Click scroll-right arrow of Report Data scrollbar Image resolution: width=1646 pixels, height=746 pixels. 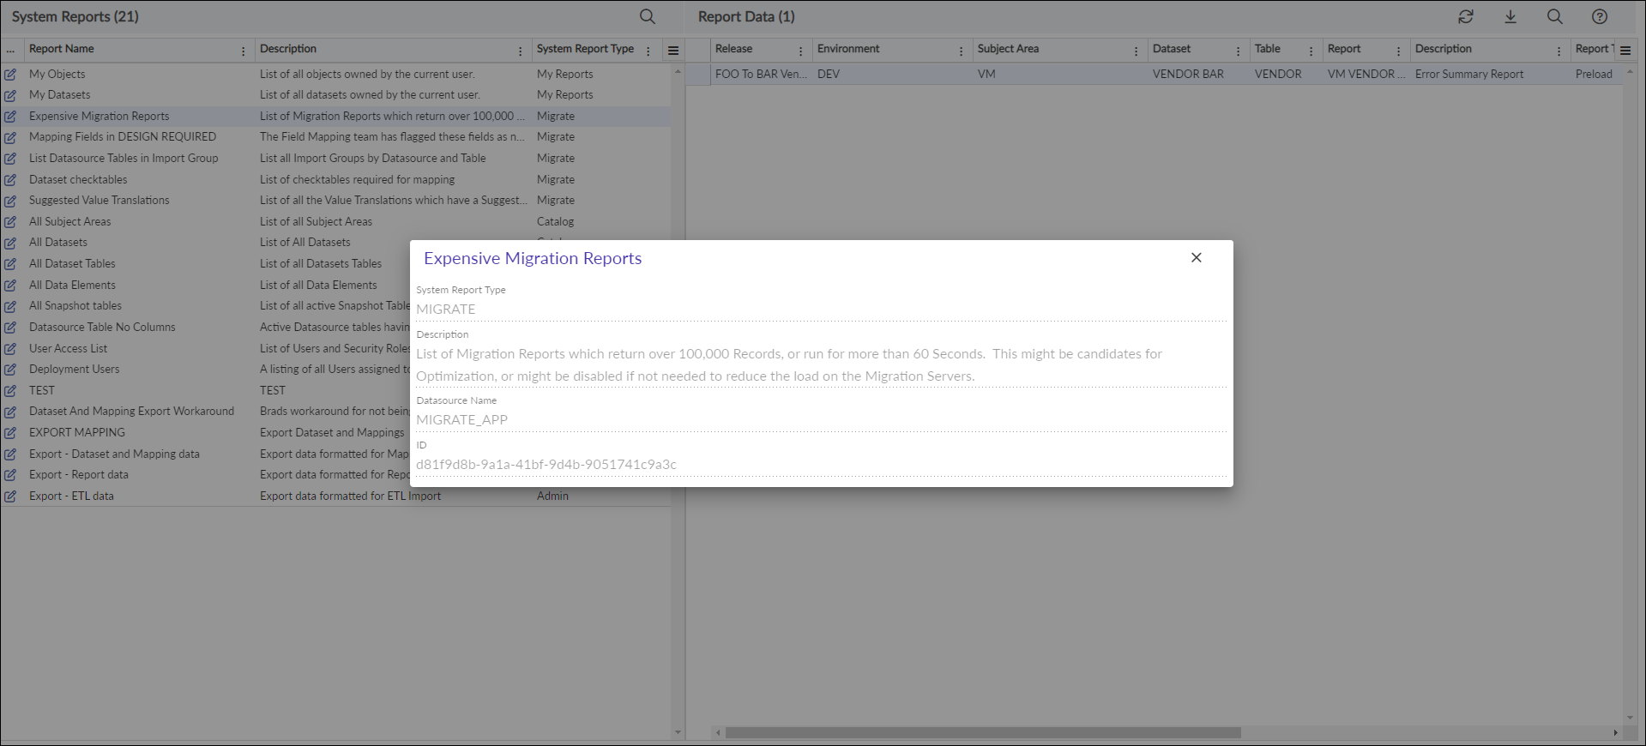[x=1615, y=733]
